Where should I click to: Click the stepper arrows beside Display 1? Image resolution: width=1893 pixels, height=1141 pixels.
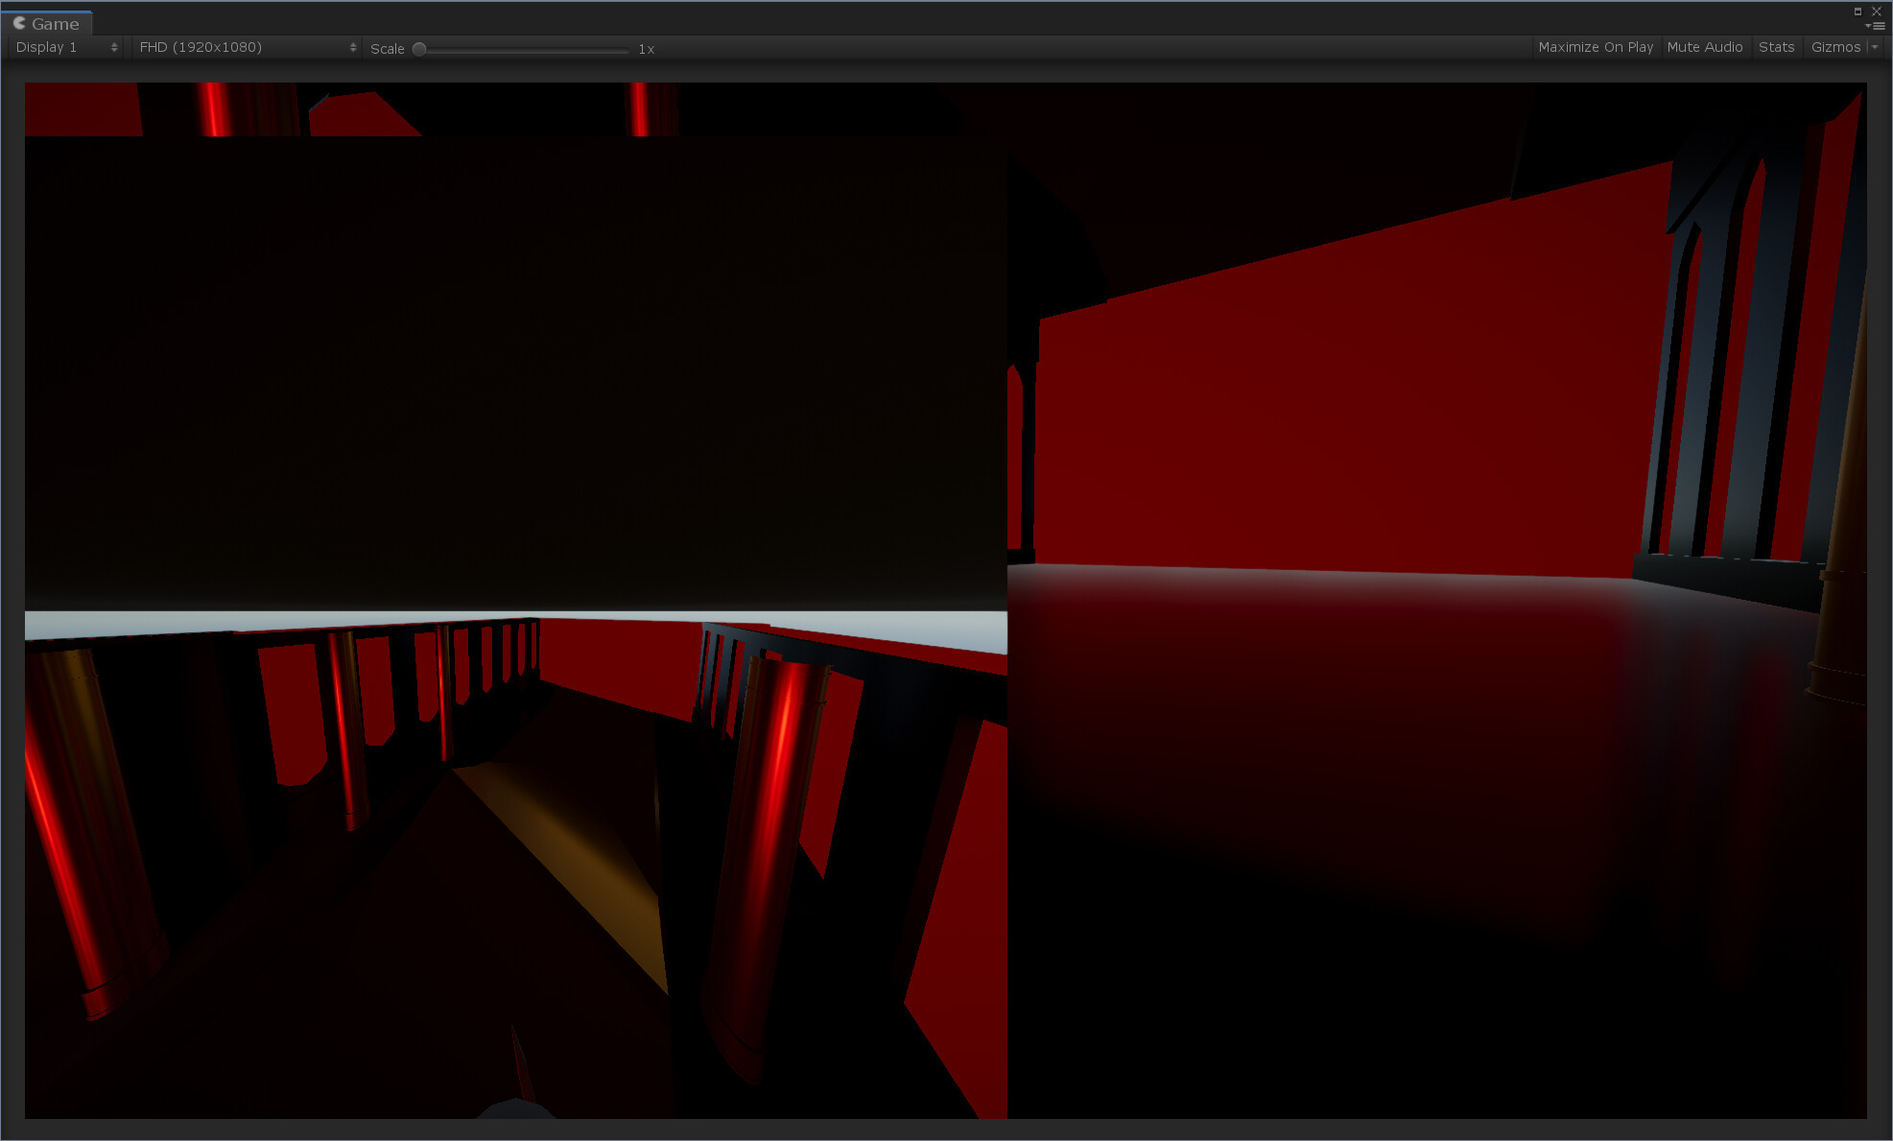click(x=112, y=46)
